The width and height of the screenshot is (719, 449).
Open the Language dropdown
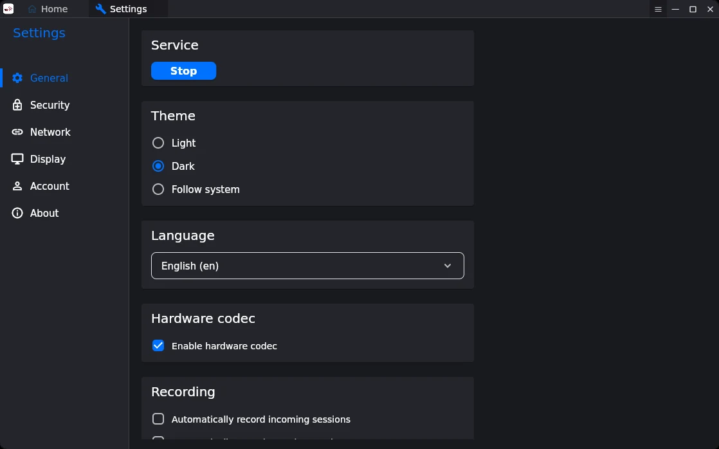coord(307,266)
